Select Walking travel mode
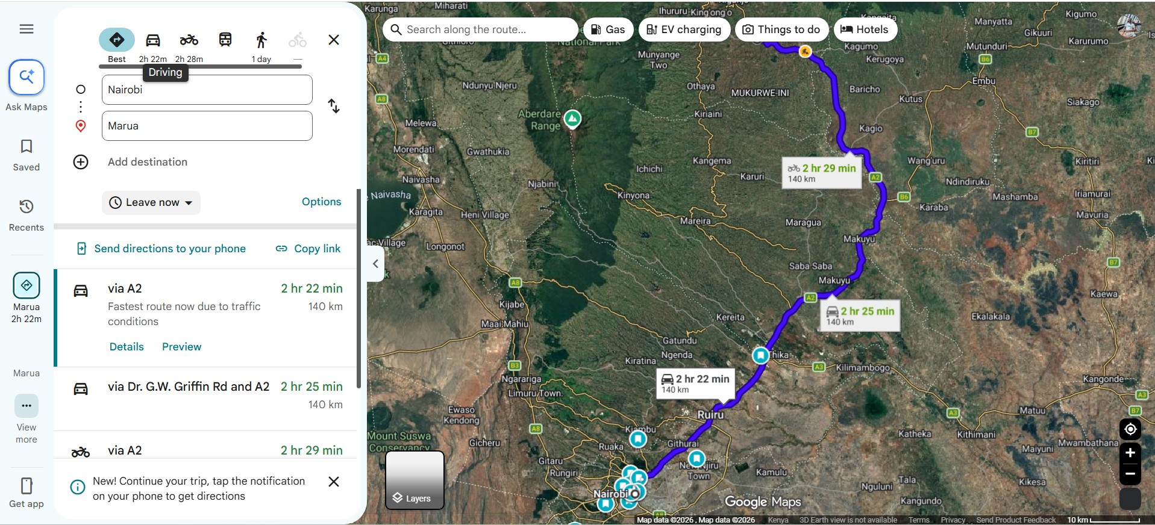The image size is (1155, 525). pos(261,46)
